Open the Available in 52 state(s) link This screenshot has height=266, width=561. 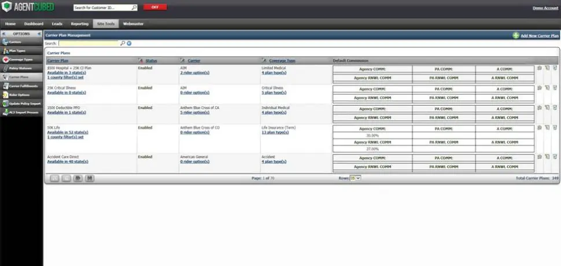pyautogui.click(x=68, y=132)
